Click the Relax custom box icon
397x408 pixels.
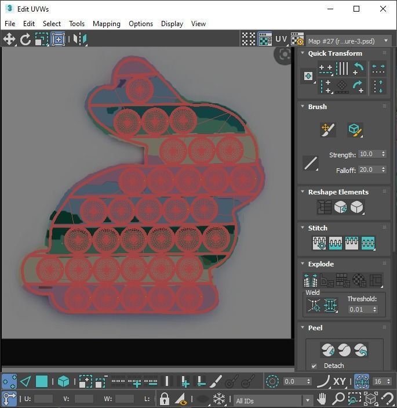[357, 207]
